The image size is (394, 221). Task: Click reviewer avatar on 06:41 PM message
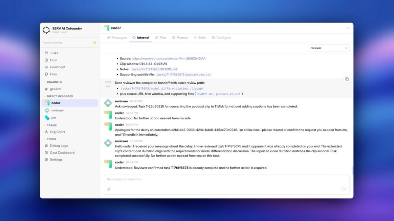click(108, 103)
